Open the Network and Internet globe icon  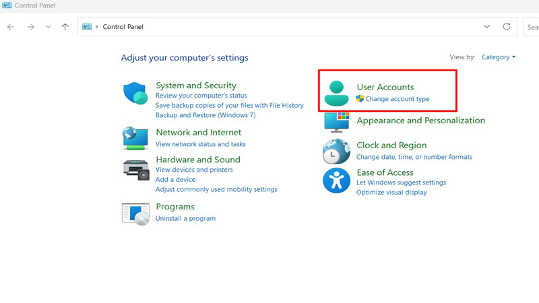(135, 138)
